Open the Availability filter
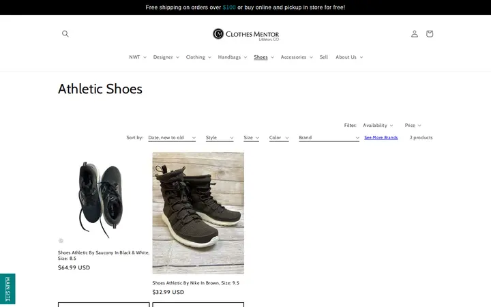 click(x=378, y=126)
